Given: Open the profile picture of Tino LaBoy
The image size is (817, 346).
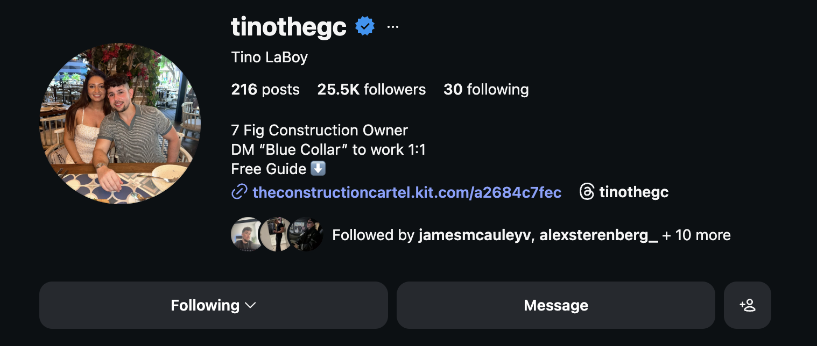Looking at the screenshot, I should (120, 124).
